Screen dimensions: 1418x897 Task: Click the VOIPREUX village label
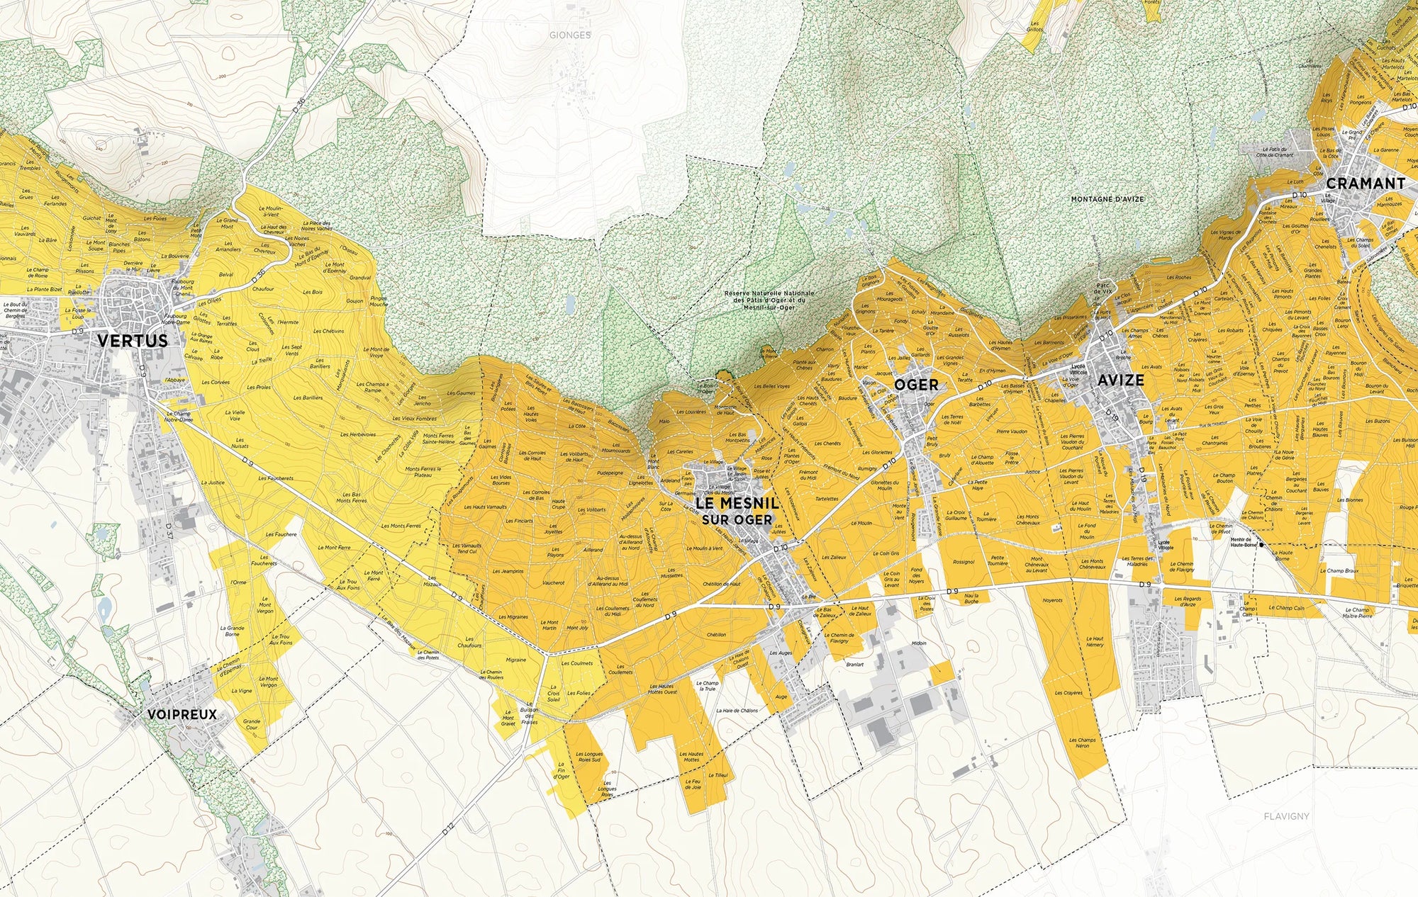coord(182,714)
